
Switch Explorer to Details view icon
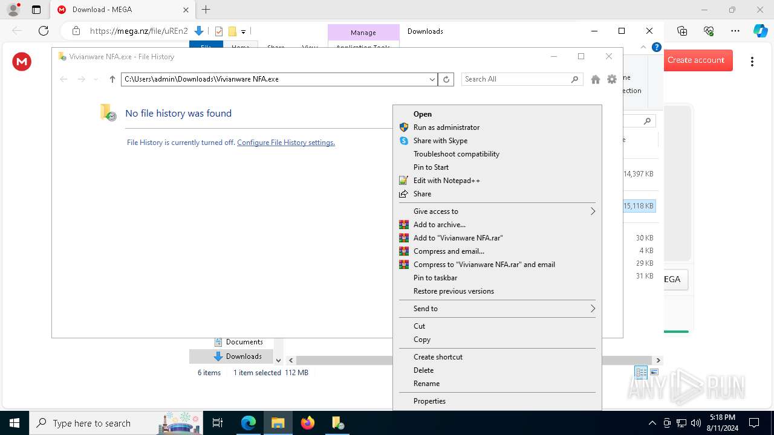641,373
